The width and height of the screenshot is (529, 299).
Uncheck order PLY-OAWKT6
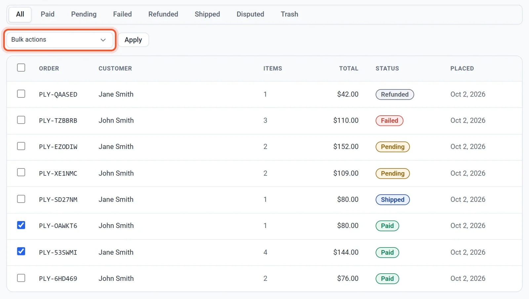tap(21, 225)
